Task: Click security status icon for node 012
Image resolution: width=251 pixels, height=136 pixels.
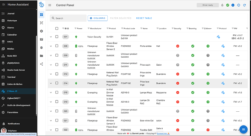Action: [178, 74]
